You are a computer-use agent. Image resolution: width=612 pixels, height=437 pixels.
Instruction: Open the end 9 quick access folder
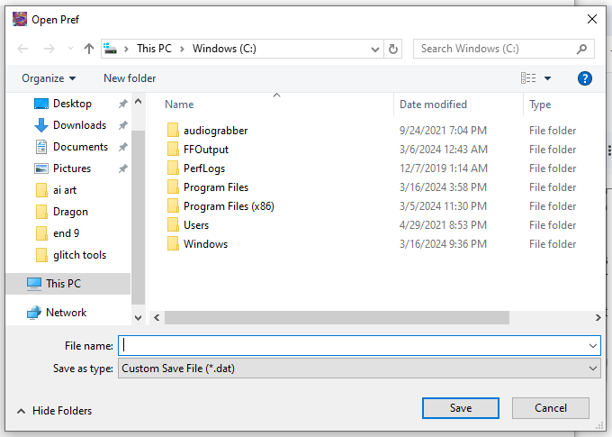[66, 233]
